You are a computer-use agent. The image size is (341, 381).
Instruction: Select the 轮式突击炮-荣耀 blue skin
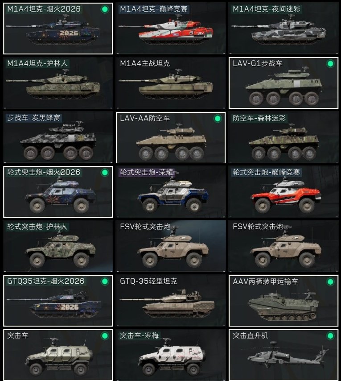[x=171, y=192]
